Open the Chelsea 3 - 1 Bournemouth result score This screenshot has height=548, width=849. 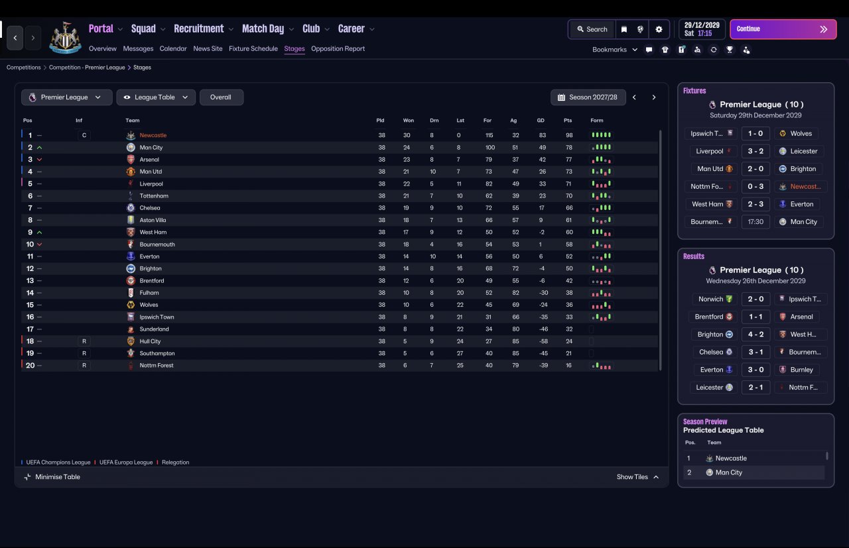[x=755, y=353]
